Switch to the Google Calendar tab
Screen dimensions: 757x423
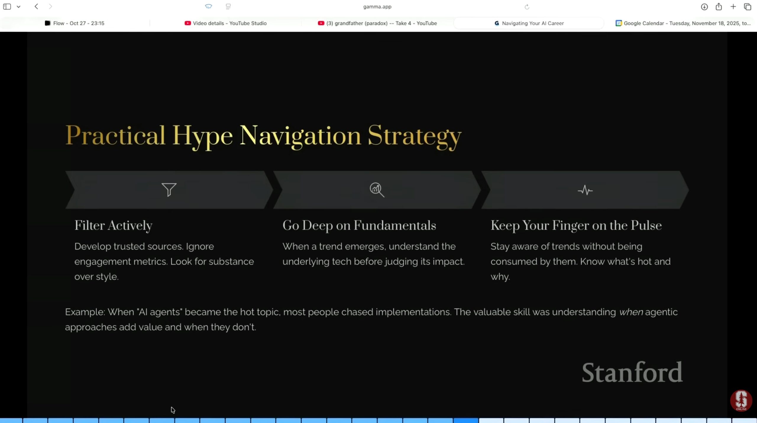(683, 23)
